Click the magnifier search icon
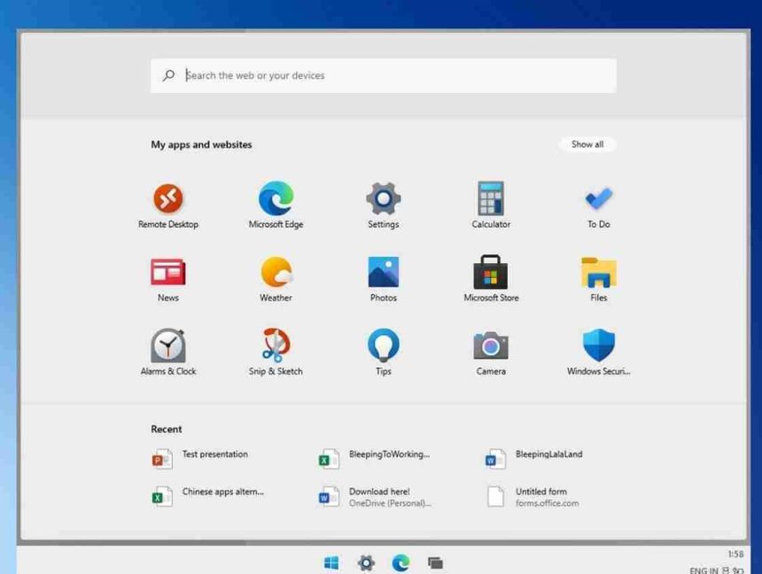Screen dimensions: 762x574 point(168,75)
